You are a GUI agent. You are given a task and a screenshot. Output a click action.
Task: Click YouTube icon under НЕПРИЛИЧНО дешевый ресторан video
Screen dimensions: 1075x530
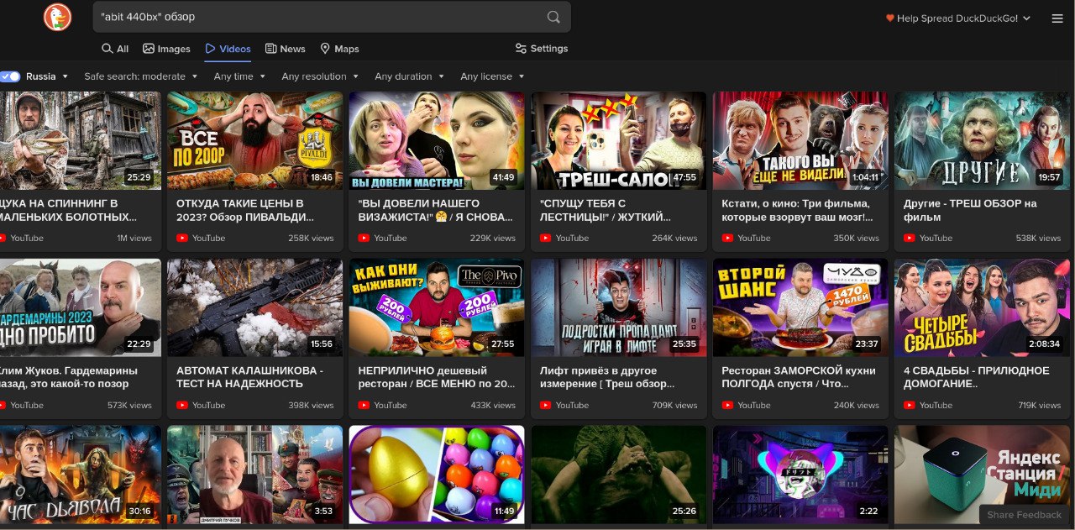(364, 405)
